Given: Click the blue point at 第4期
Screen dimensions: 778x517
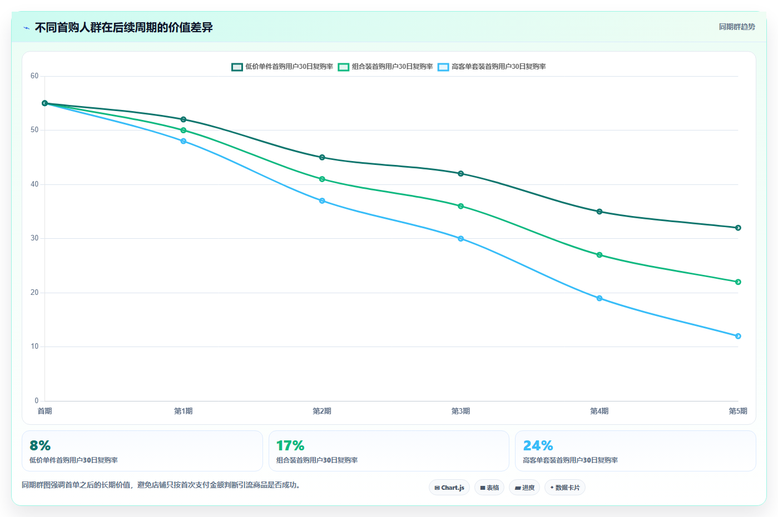Looking at the screenshot, I should 599,298.
